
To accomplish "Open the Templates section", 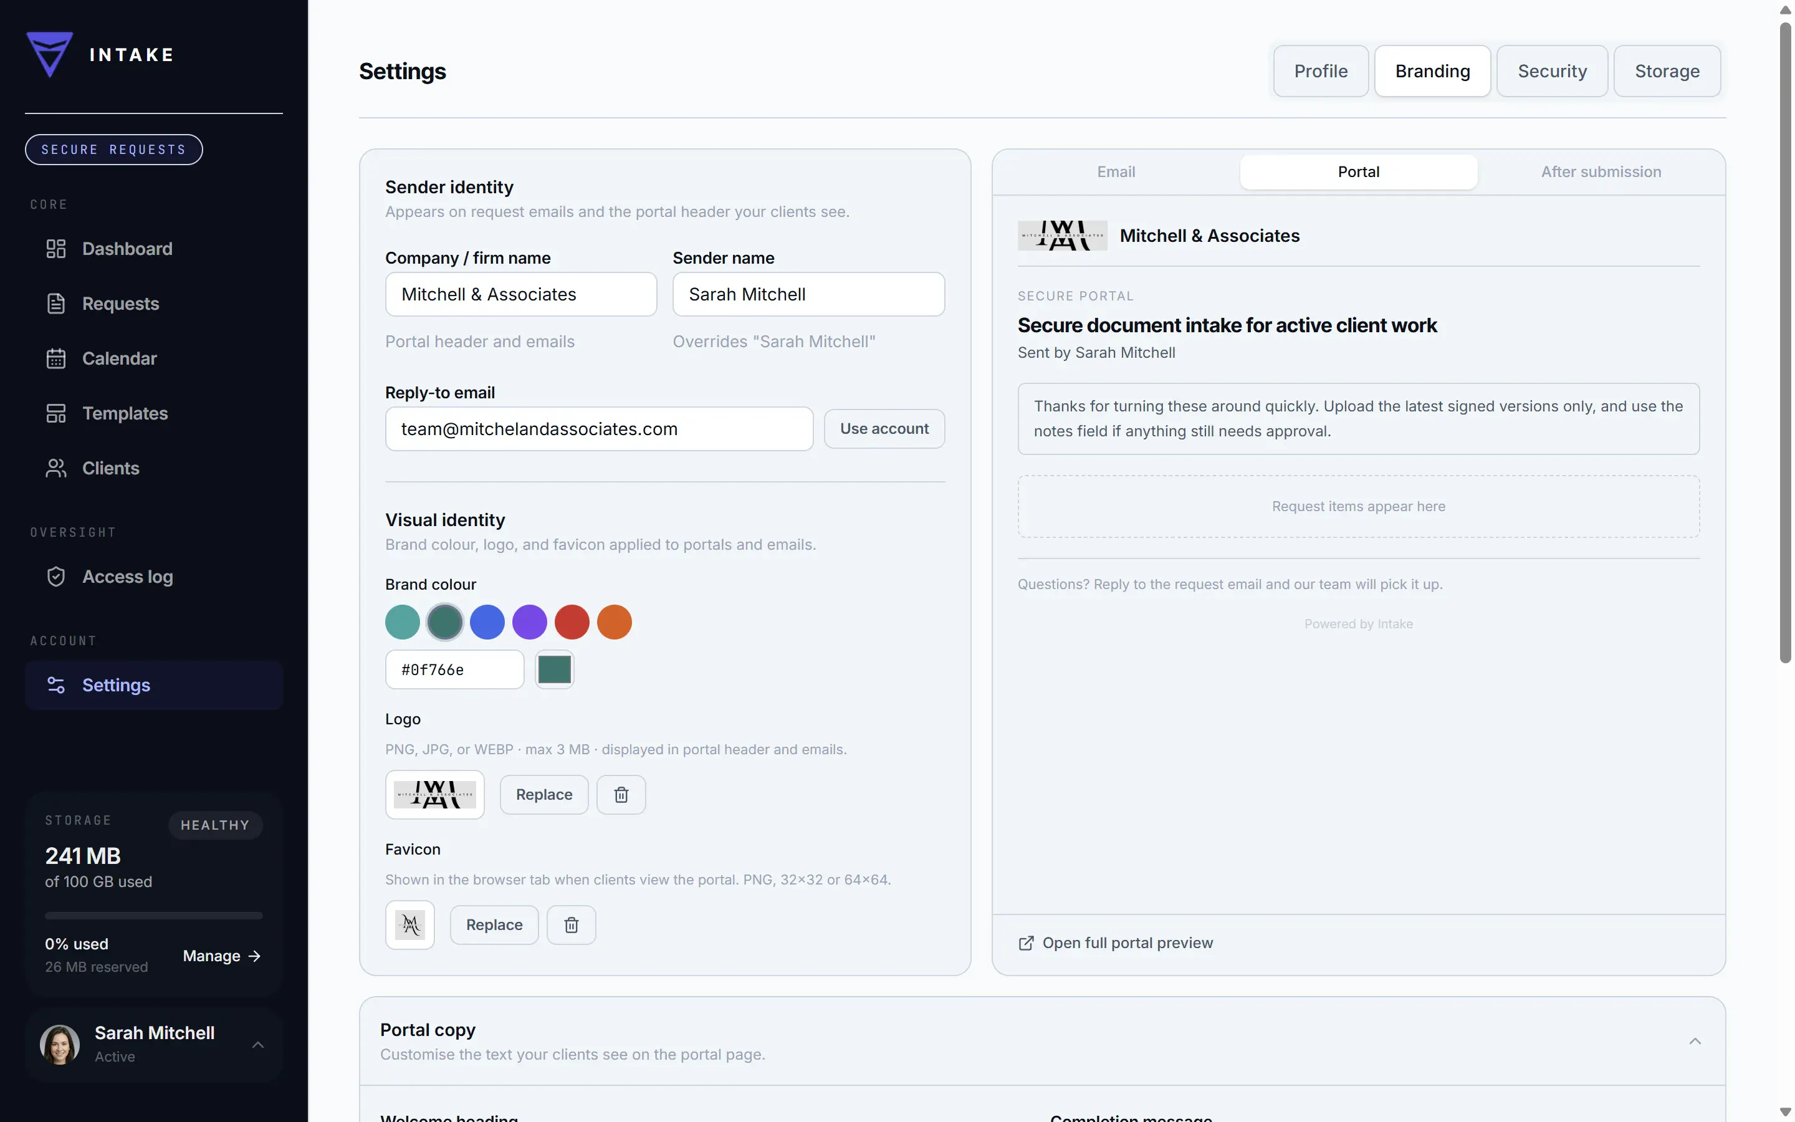I will coord(153,413).
